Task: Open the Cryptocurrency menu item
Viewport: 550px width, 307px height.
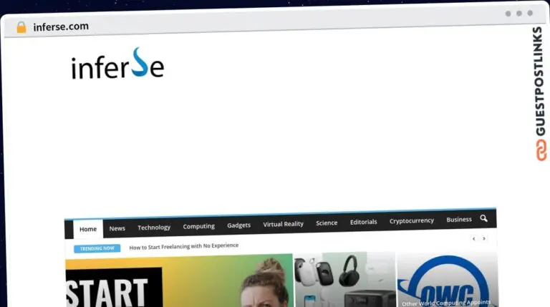Action: 412,221
